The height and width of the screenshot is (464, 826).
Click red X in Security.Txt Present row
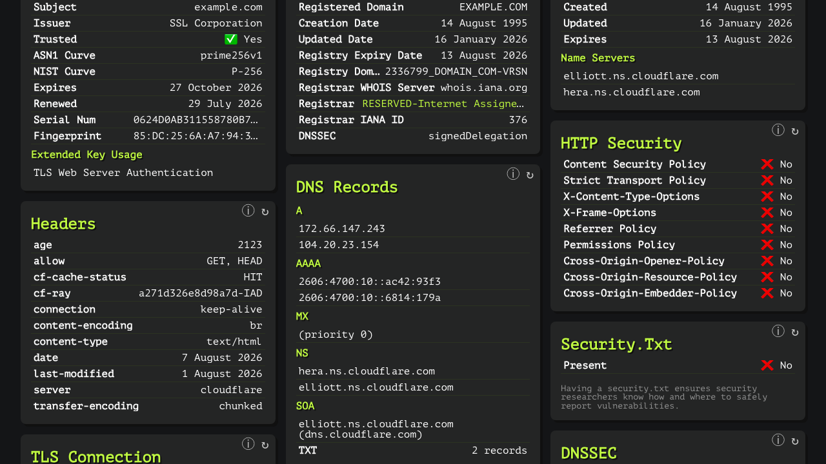coord(767,365)
